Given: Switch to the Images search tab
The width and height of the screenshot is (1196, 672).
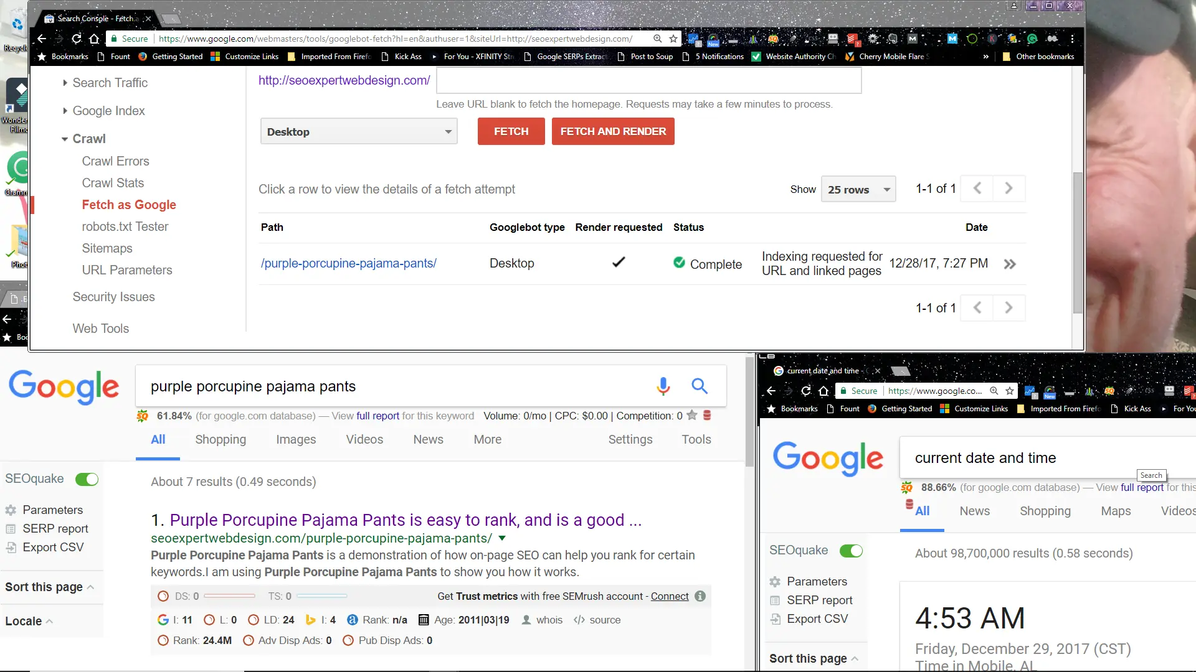Looking at the screenshot, I should tap(296, 439).
